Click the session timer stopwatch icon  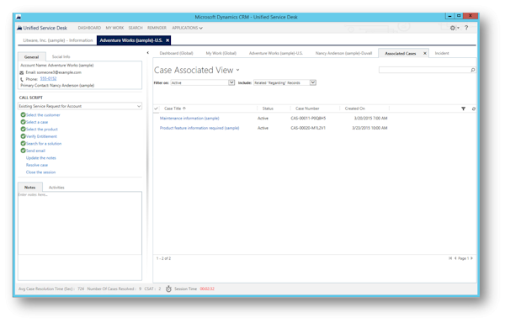point(168,289)
